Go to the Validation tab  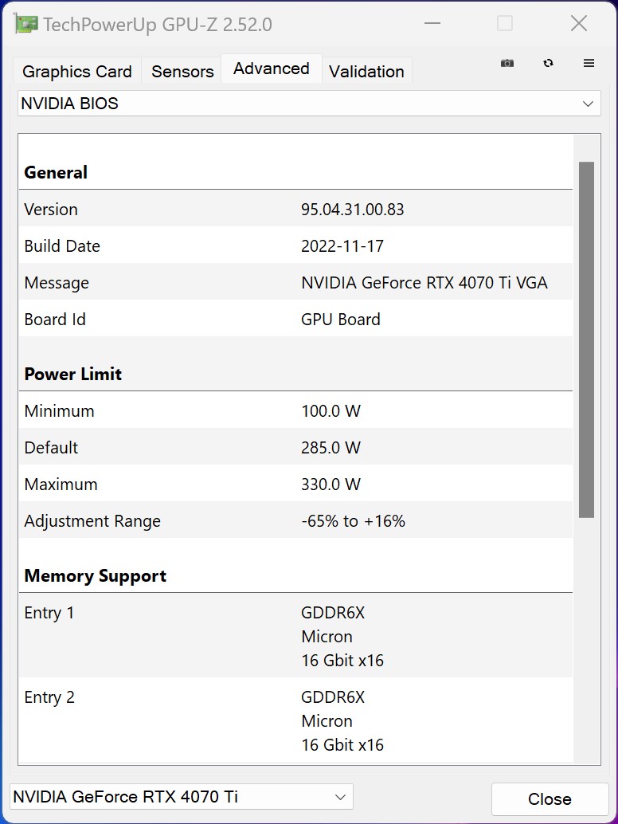point(366,72)
